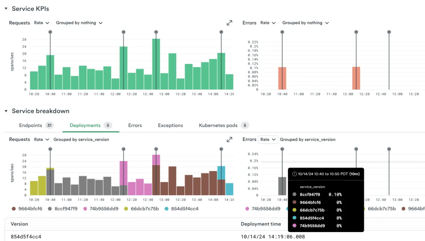Switch to the Endpoints tab
The width and height of the screenshot is (425, 241).
click(36, 125)
